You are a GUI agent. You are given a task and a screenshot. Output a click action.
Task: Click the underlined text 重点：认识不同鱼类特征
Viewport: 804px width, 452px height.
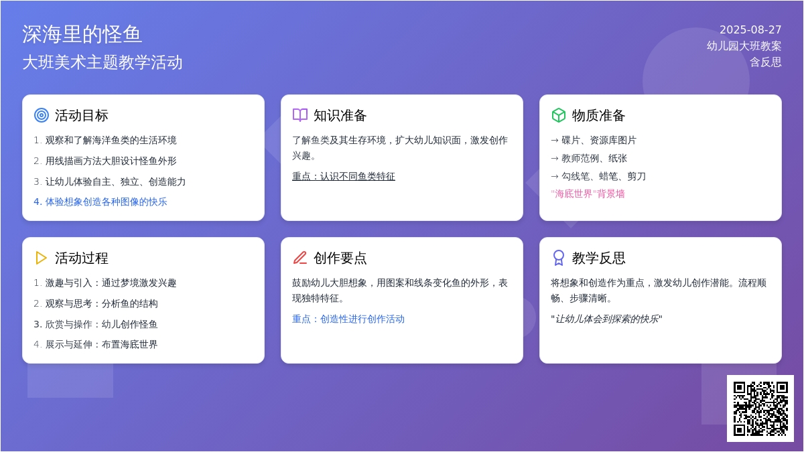click(344, 176)
